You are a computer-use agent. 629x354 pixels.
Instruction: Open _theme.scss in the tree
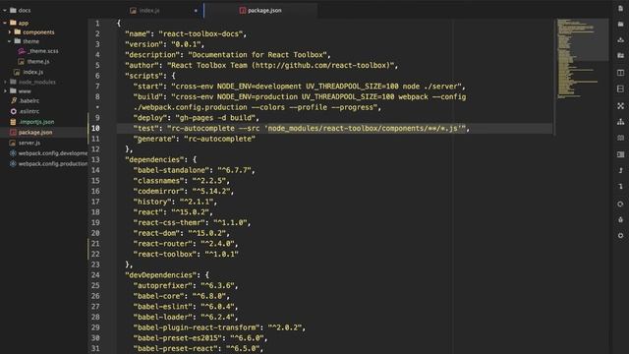point(43,51)
